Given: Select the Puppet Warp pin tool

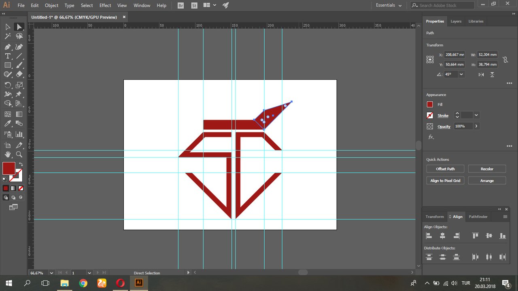Looking at the screenshot, I should (x=19, y=94).
